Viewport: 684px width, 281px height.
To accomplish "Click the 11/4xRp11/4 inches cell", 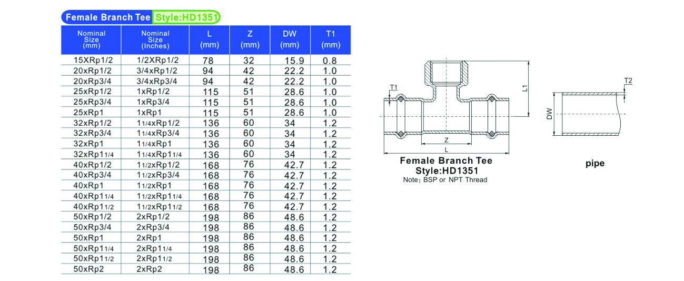I will pos(160,154).
